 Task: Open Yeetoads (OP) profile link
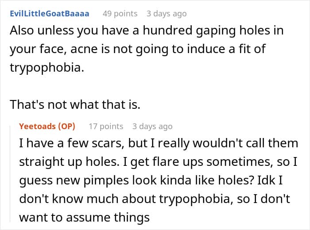click(x=47, y=126)
